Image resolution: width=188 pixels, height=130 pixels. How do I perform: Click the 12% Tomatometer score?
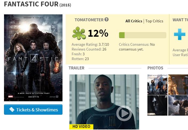(98, 33)
